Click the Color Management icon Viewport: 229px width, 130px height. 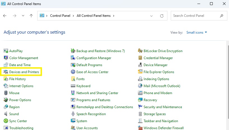[6, 58]
